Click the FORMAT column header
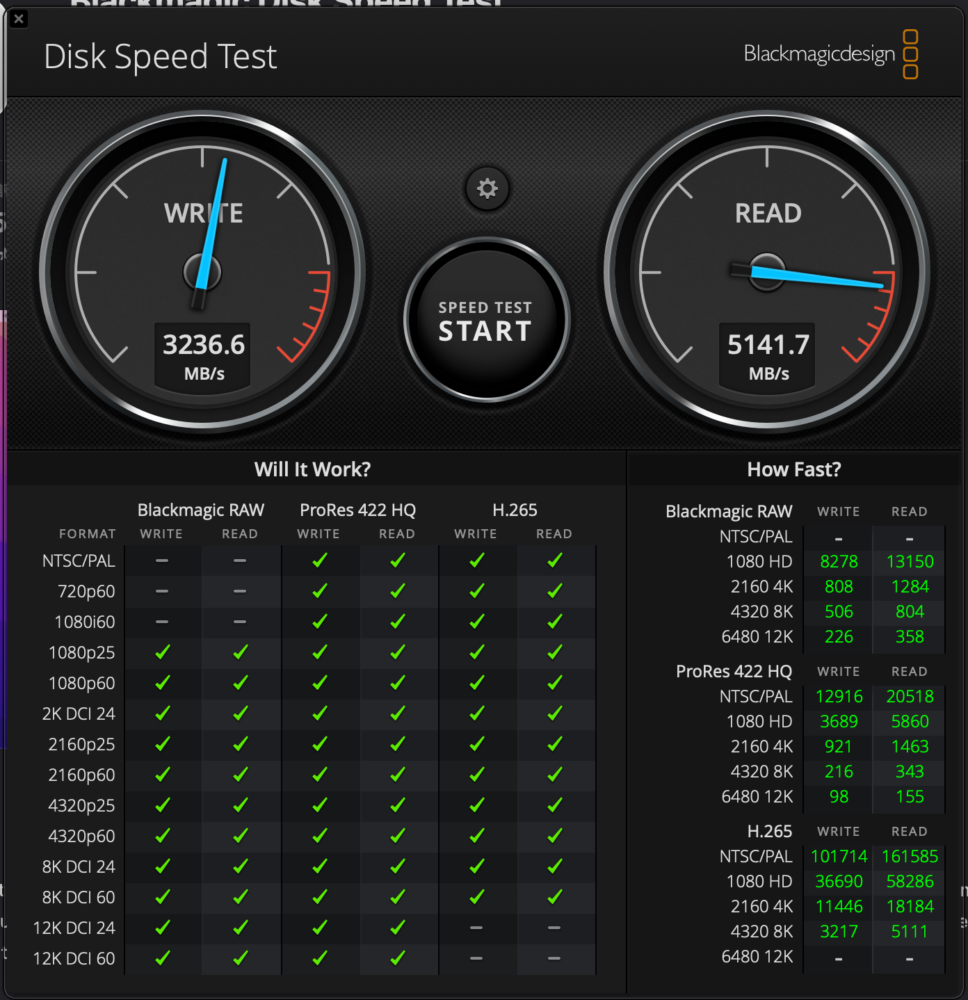Screen dimensions: 968x1000 pos(88,534)
